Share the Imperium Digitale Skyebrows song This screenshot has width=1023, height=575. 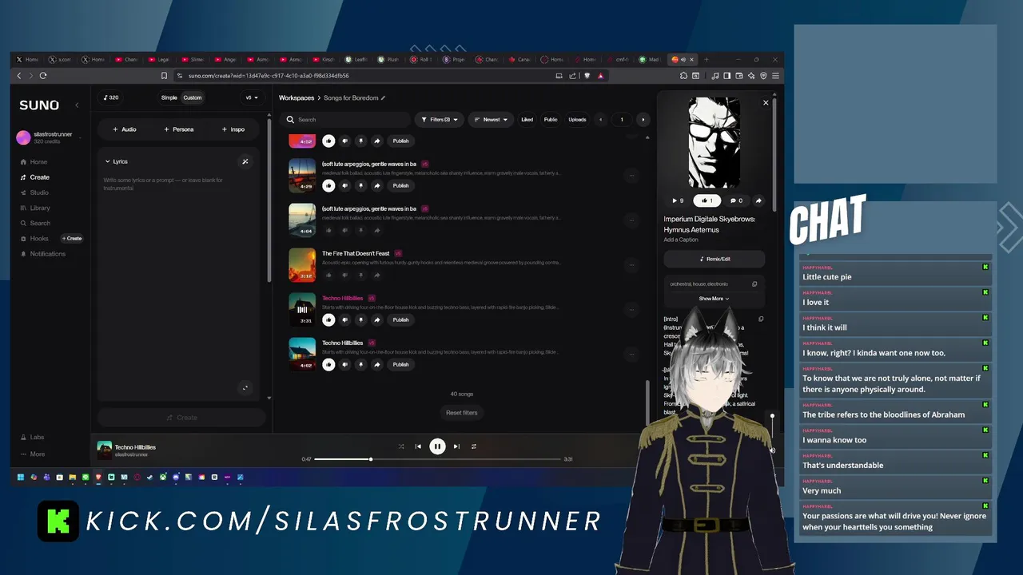(x=758, y=200)
